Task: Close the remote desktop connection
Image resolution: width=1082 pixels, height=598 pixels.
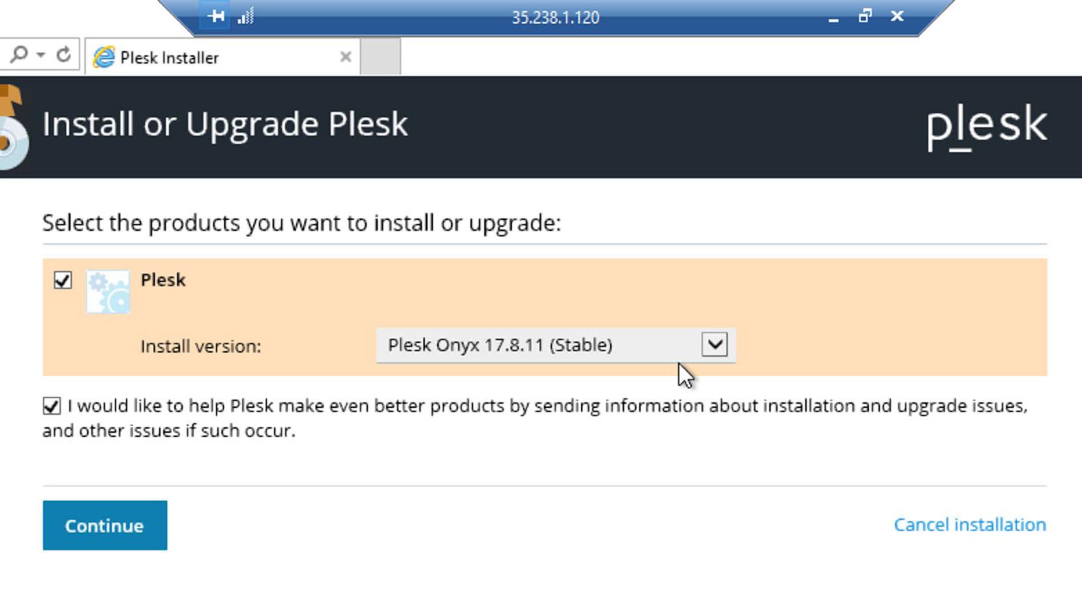Action: click(897, 16)
